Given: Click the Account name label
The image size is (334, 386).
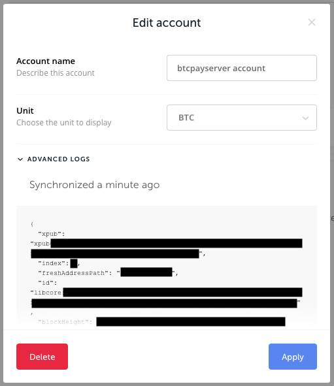Looking at the screenshot, I should (46, 61).
